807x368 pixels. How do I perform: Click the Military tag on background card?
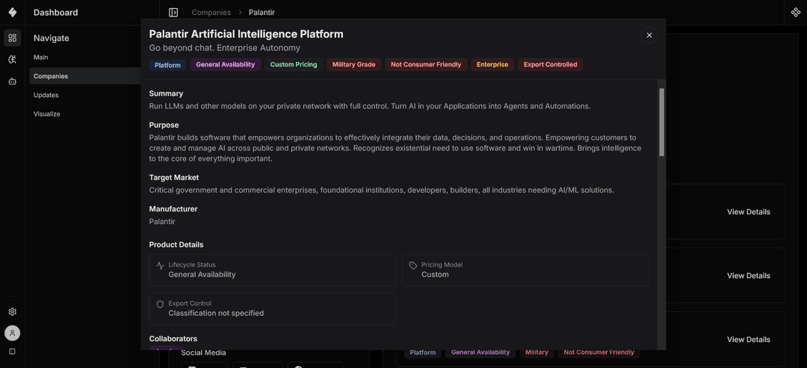click(x=537, y=352)
